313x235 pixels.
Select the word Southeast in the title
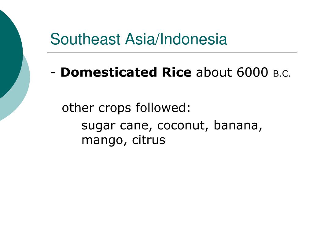tap(86, 39)
